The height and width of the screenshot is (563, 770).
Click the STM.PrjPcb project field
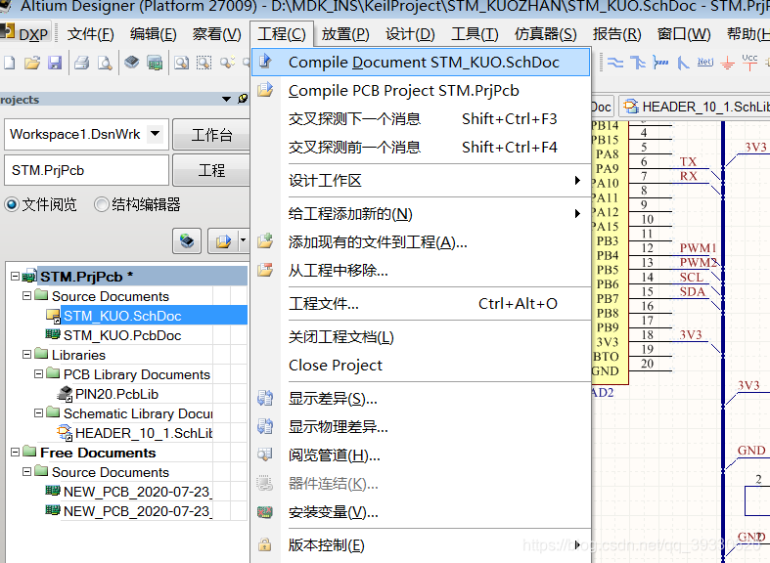87,170
